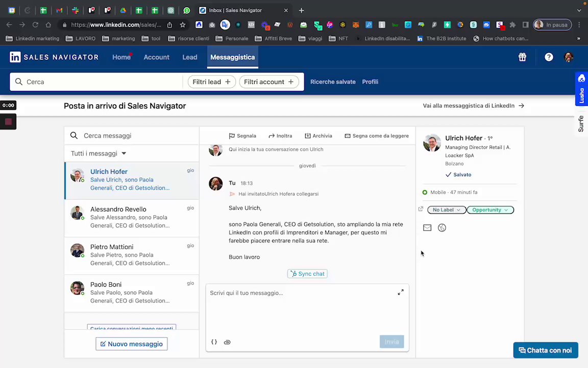This screenshot has width=588, height=368.
Task: Open the Pietro Mattioni conversation
Action: [132, 256]
